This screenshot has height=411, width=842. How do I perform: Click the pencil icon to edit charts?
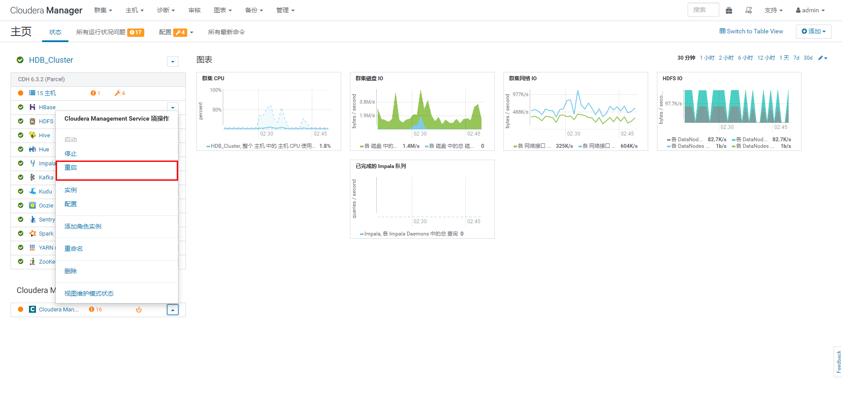(821, 57)
